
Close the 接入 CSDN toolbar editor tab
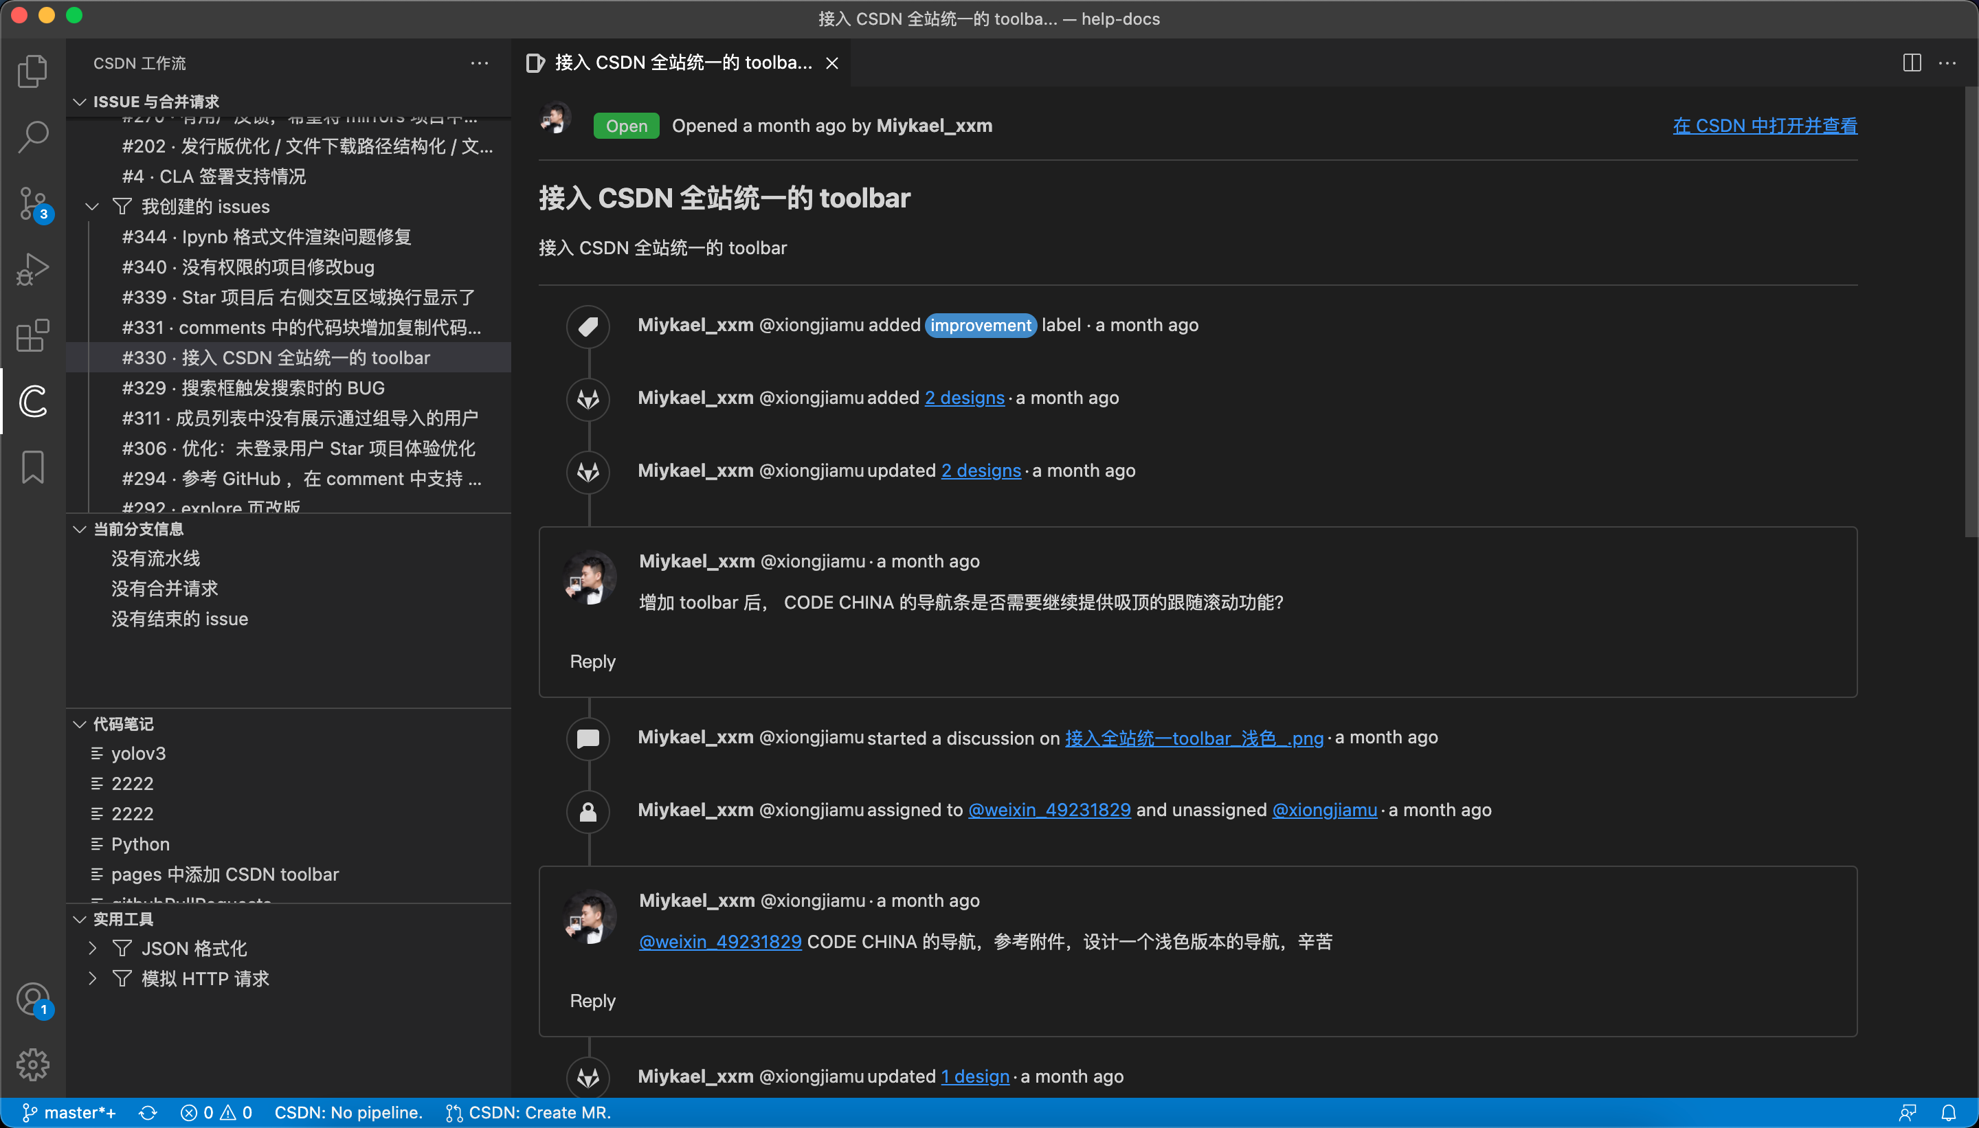[831, 63]
